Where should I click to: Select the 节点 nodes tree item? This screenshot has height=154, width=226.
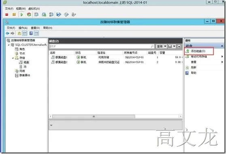(x=22, y=53)
